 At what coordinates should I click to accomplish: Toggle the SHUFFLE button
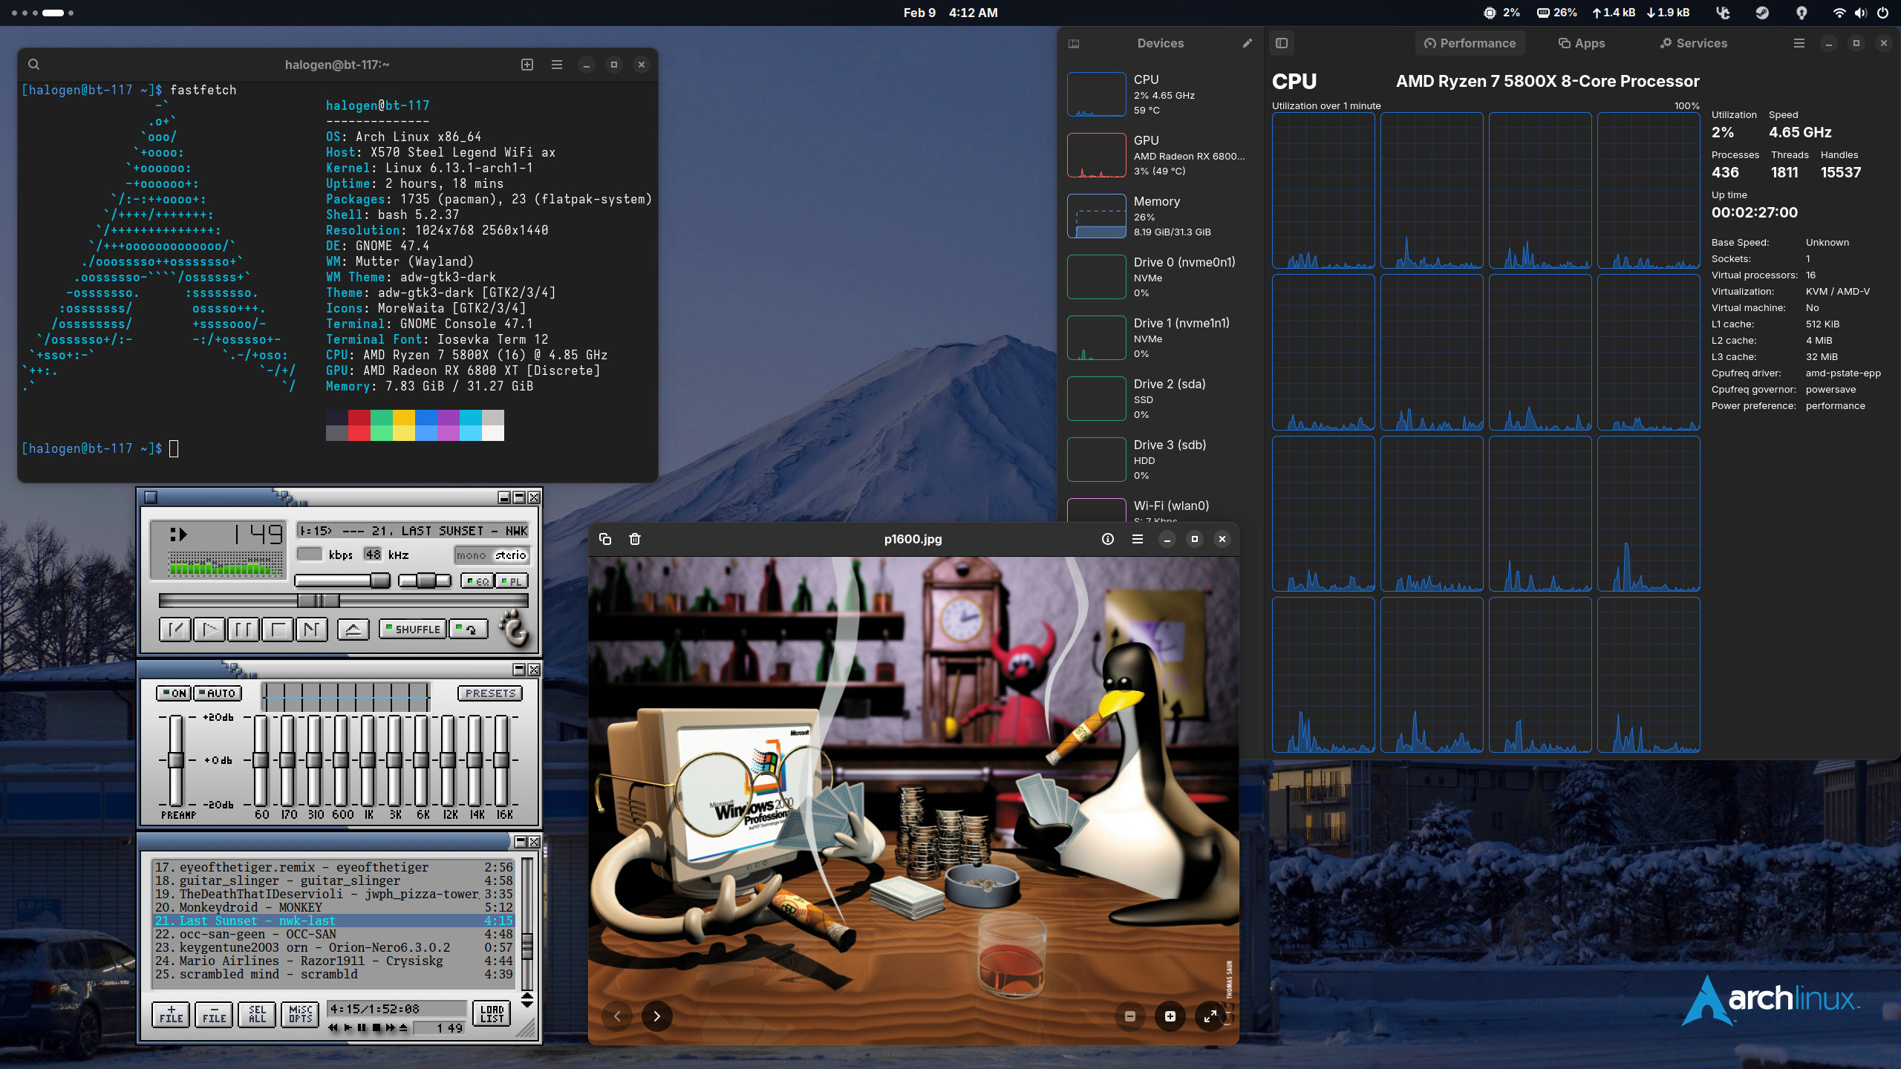(413, 630)
